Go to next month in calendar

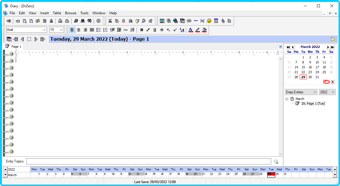(328, 47)
